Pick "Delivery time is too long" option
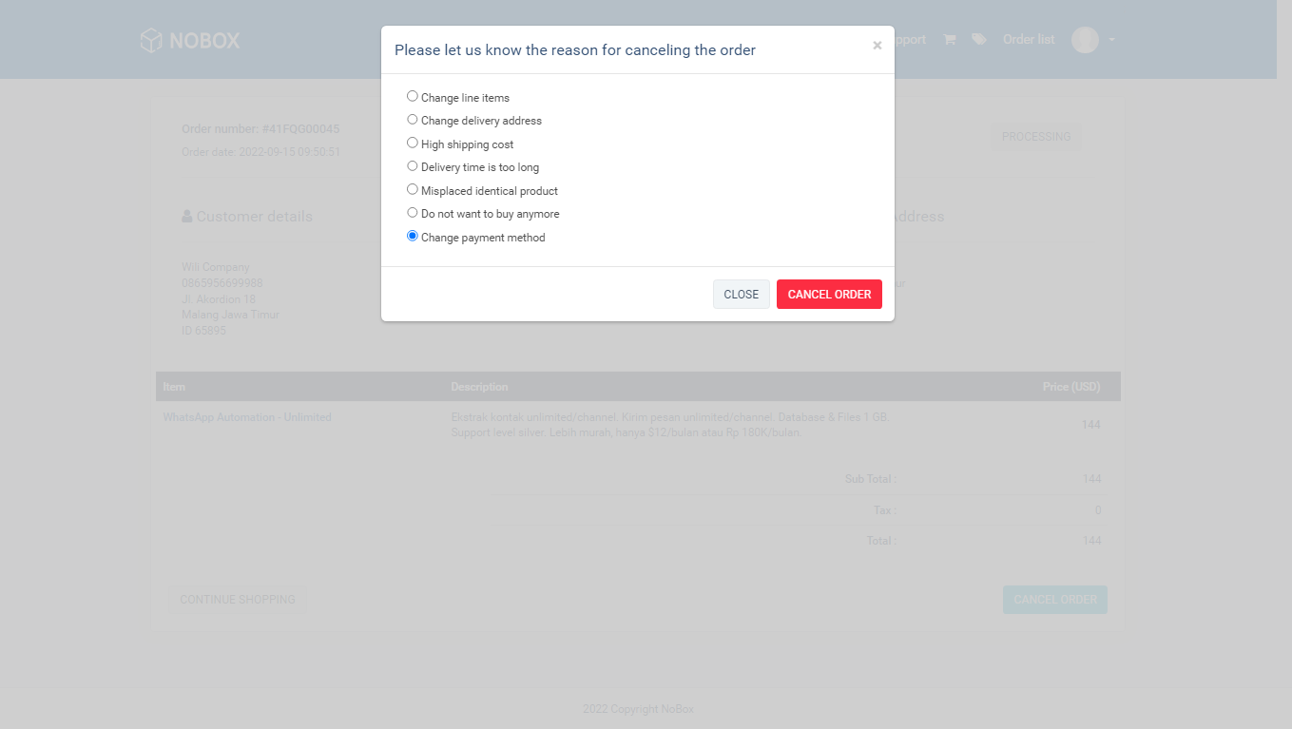The height and width of the screenshot is (729, 1292). coord(413,166)
